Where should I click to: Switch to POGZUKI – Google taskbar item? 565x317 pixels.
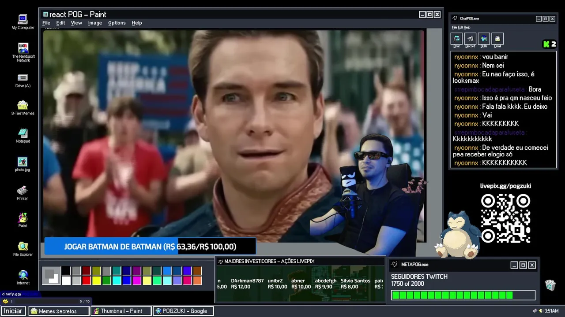183,311
